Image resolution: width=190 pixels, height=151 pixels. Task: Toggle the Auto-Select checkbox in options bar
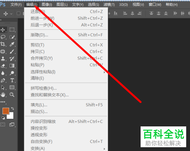click(19, 13)
